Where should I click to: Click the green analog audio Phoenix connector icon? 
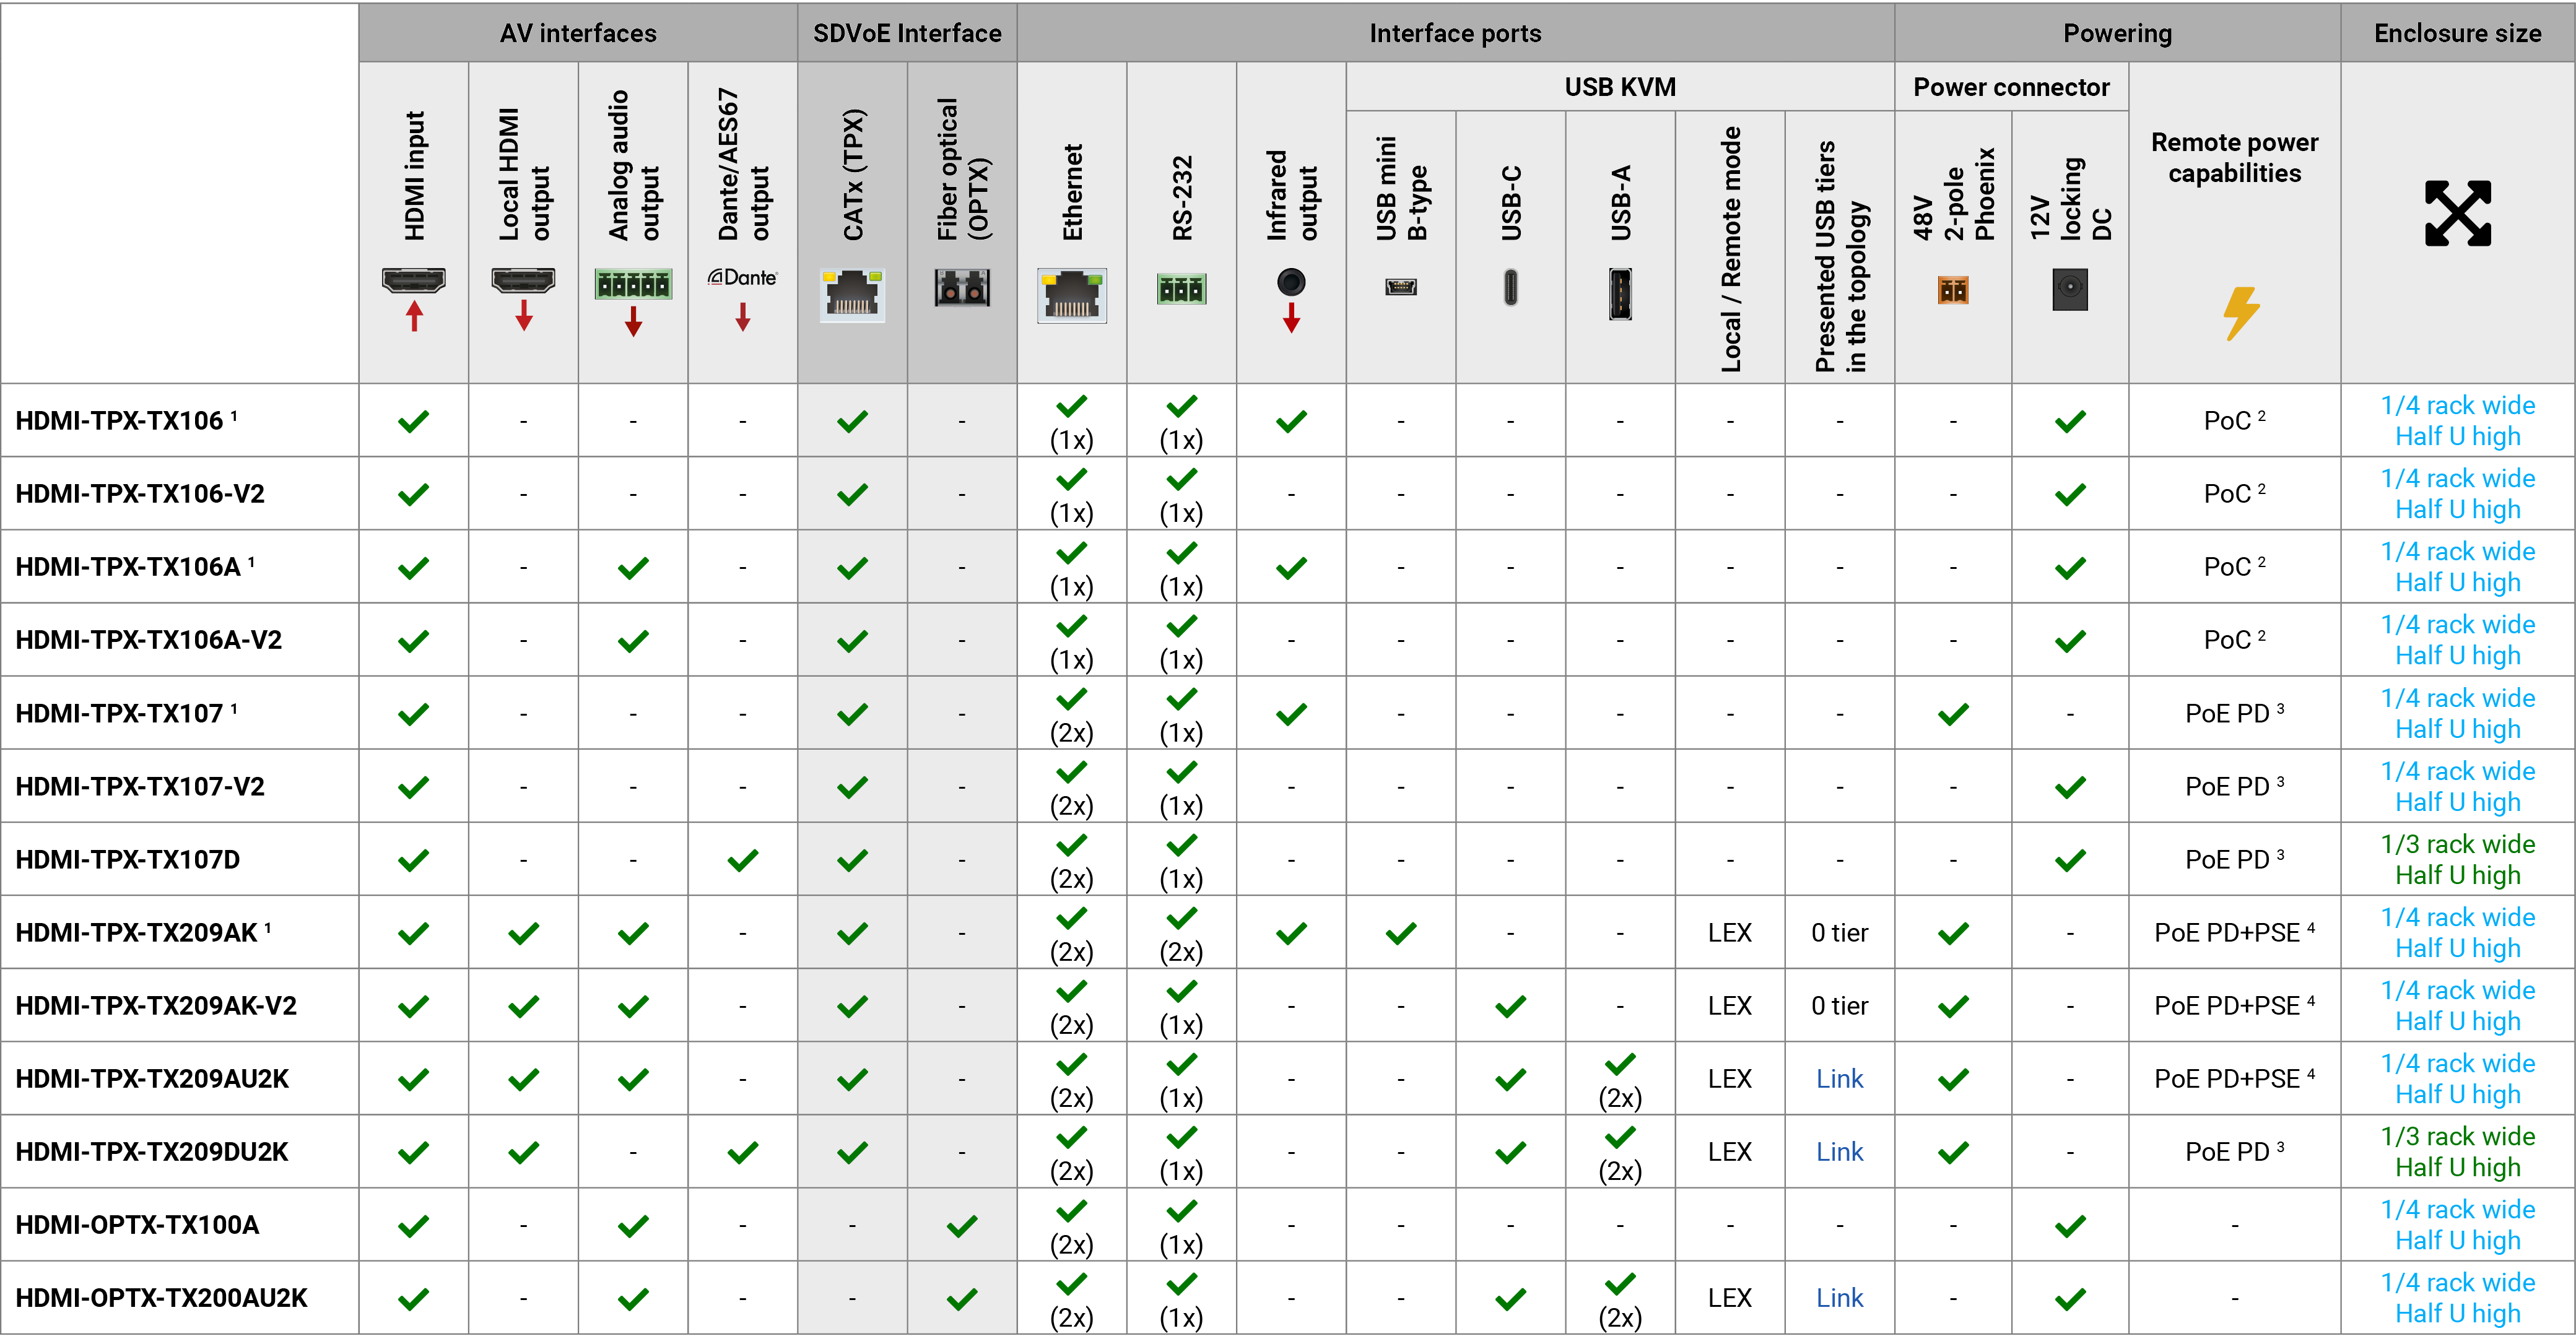[633, 284]
